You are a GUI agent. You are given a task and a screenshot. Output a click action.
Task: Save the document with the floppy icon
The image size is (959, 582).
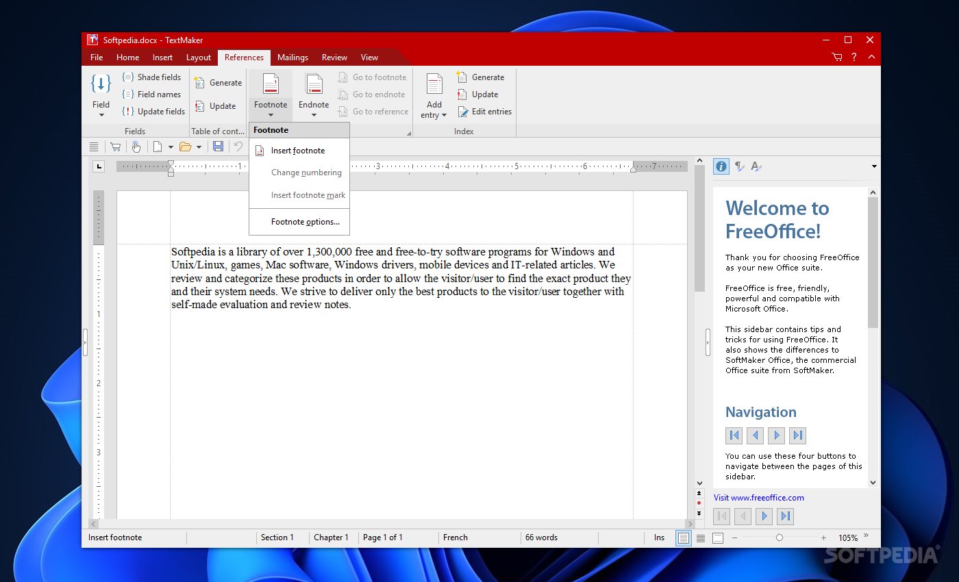[x=218, y=147]
